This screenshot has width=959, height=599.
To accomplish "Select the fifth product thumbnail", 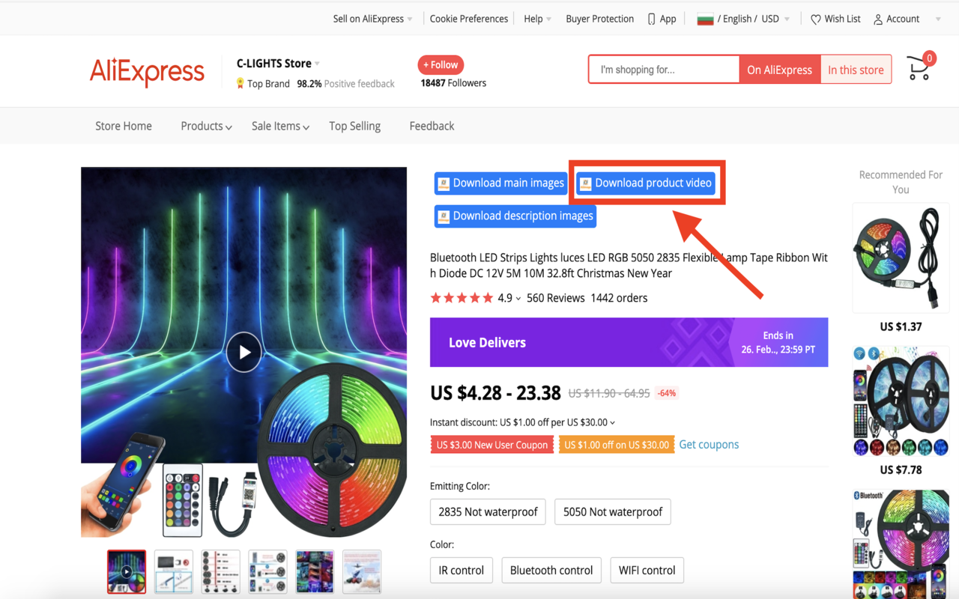I will (x=315, y=571).
